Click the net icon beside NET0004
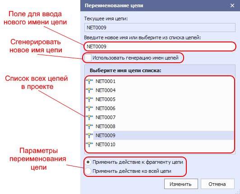 pyautogui.click(x=89, y=90)
